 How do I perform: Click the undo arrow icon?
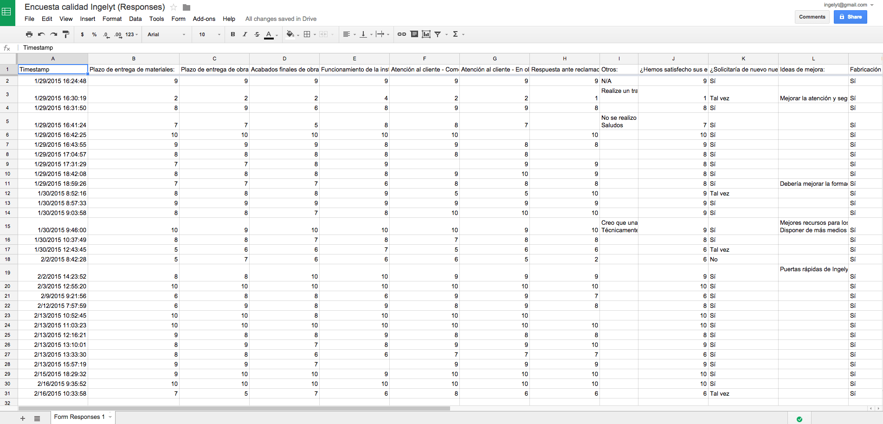[41, 34]
